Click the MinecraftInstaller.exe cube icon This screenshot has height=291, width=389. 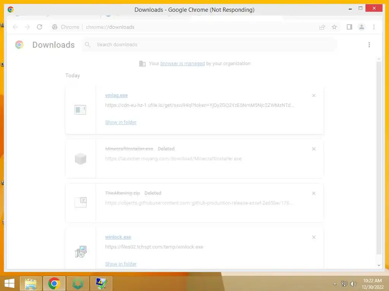[x=81, y=159]
